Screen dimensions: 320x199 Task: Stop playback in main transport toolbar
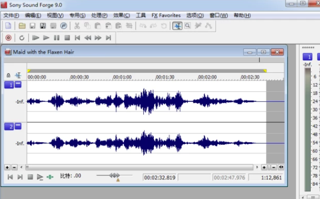67,38
